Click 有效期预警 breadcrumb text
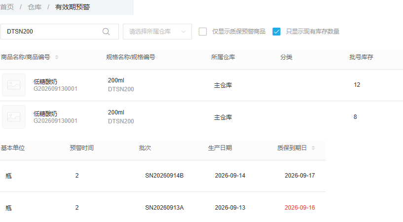403x222 pixels. 73,7
